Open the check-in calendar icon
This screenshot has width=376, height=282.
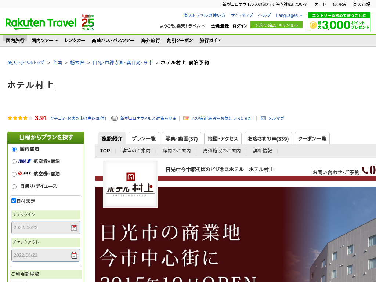coord(74,228)
